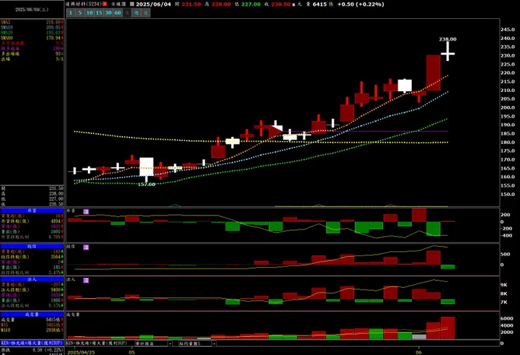Switch chart to 15-minute interval
Image resolution: width=520 pixels, height=355 pixels.
pos(99,13)
